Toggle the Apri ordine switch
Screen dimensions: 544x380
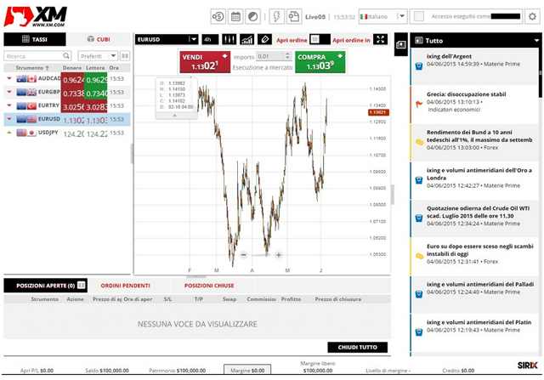(x=314, y=39)
